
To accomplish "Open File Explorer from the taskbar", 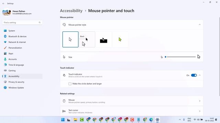I will [x=75, y=120].
